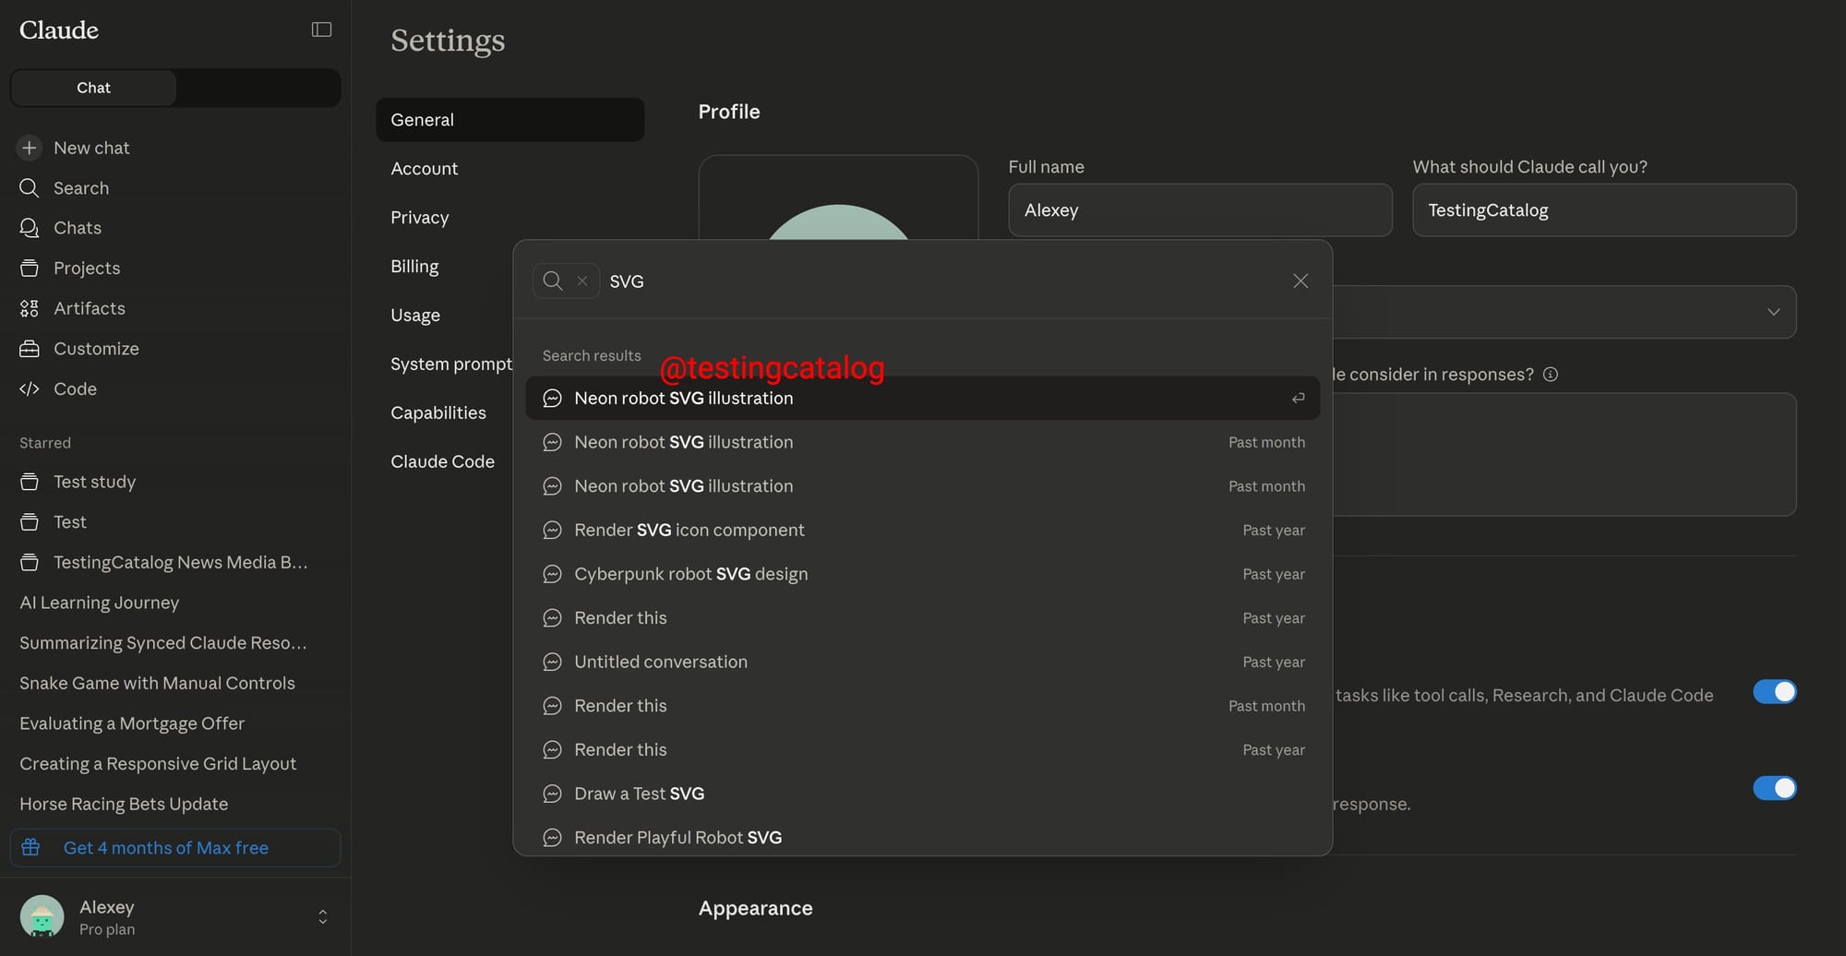Click the search scope magnifier icon
This screenshot has height=956, width=1846.
[x=553, y=281]
